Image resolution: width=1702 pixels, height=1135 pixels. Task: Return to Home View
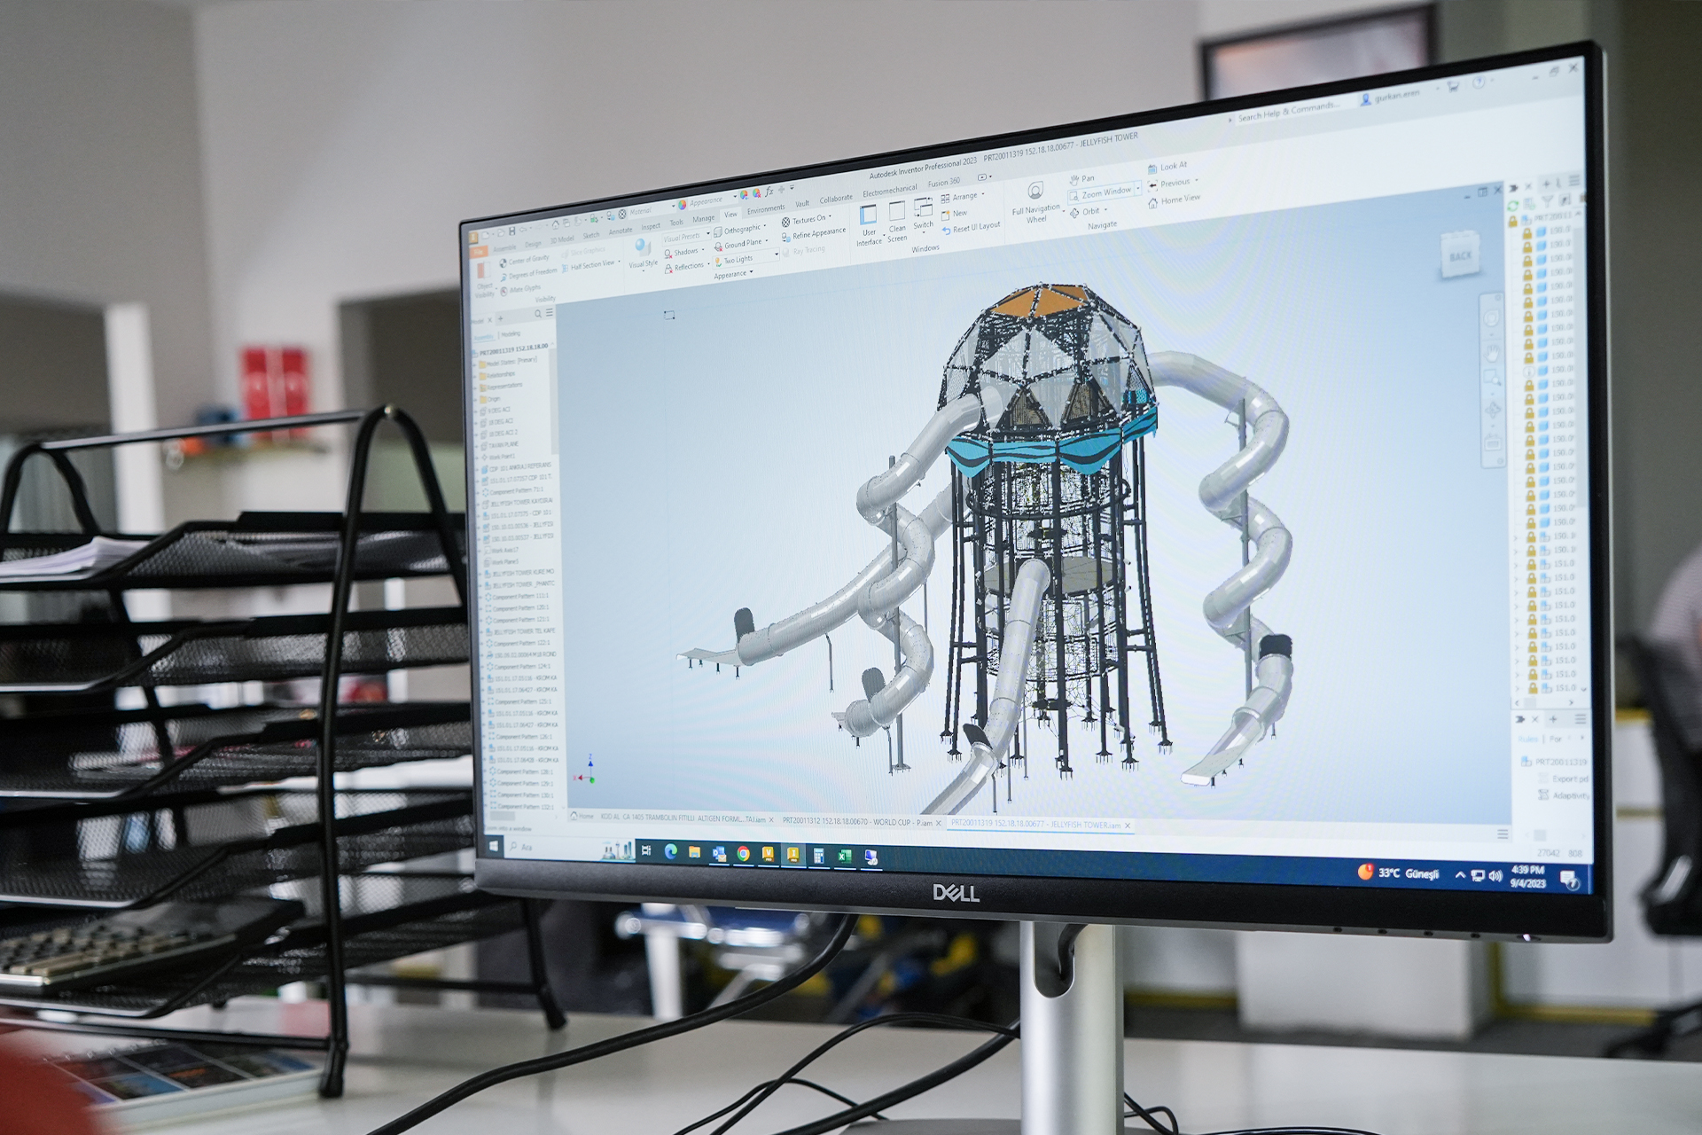pyautogui.click(x=1174, y=200)
